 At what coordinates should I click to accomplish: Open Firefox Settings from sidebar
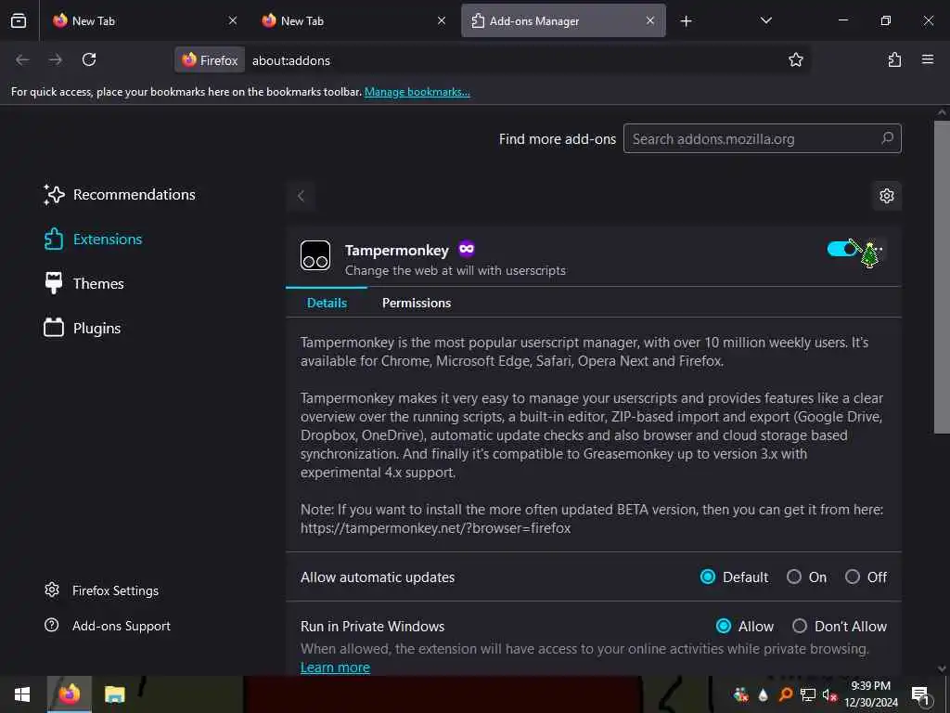click(x=102, y=590)
